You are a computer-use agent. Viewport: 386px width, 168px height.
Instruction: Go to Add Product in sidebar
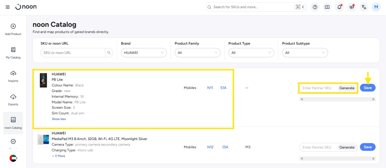pos(13,29)
